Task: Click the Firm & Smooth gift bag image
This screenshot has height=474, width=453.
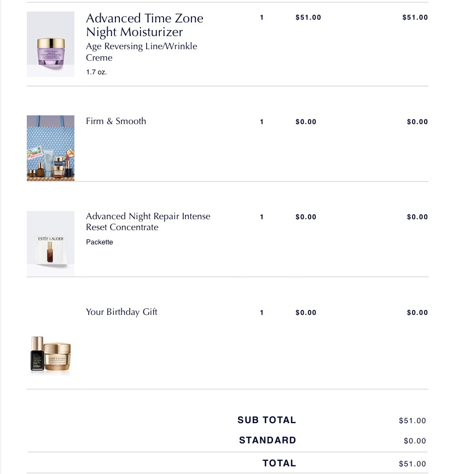Action: click(50, 148)
